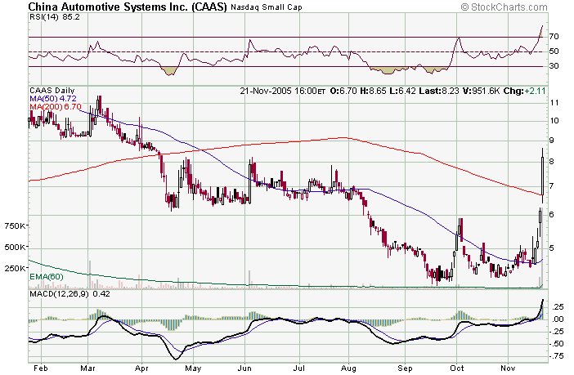574x375 pixels.
Task: Click the early March price peak candle near 11
Action: [99, 105]
